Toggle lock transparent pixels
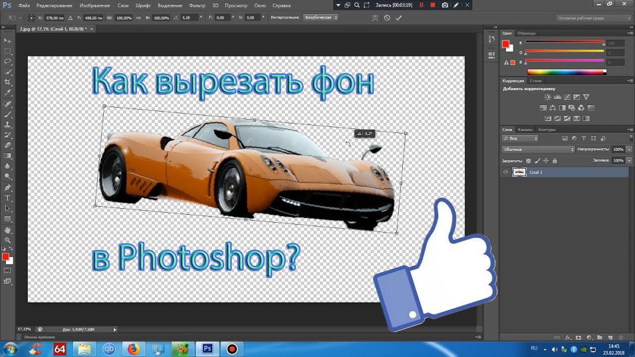Screen dimensions: 635x357 point(528,161)
